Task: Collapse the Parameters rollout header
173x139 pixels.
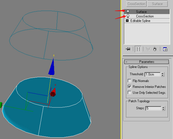Action: [x=146, y=62]
